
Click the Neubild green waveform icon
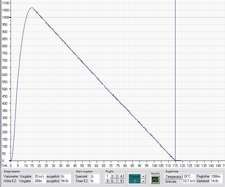[155, 179]
